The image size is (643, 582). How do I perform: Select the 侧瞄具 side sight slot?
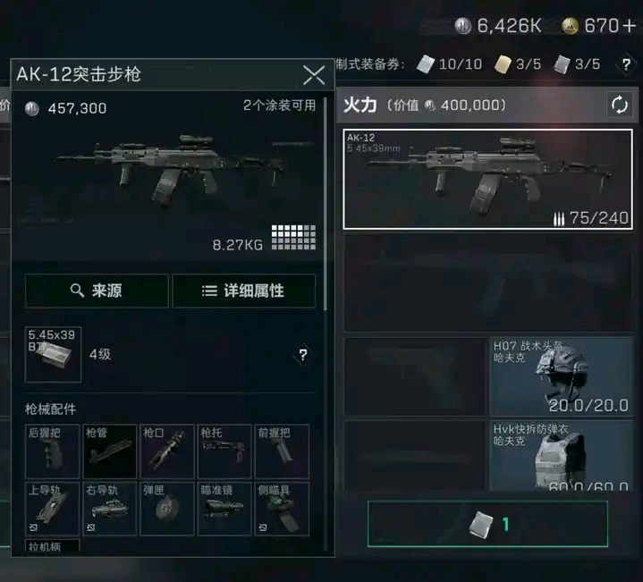point(282,509)
